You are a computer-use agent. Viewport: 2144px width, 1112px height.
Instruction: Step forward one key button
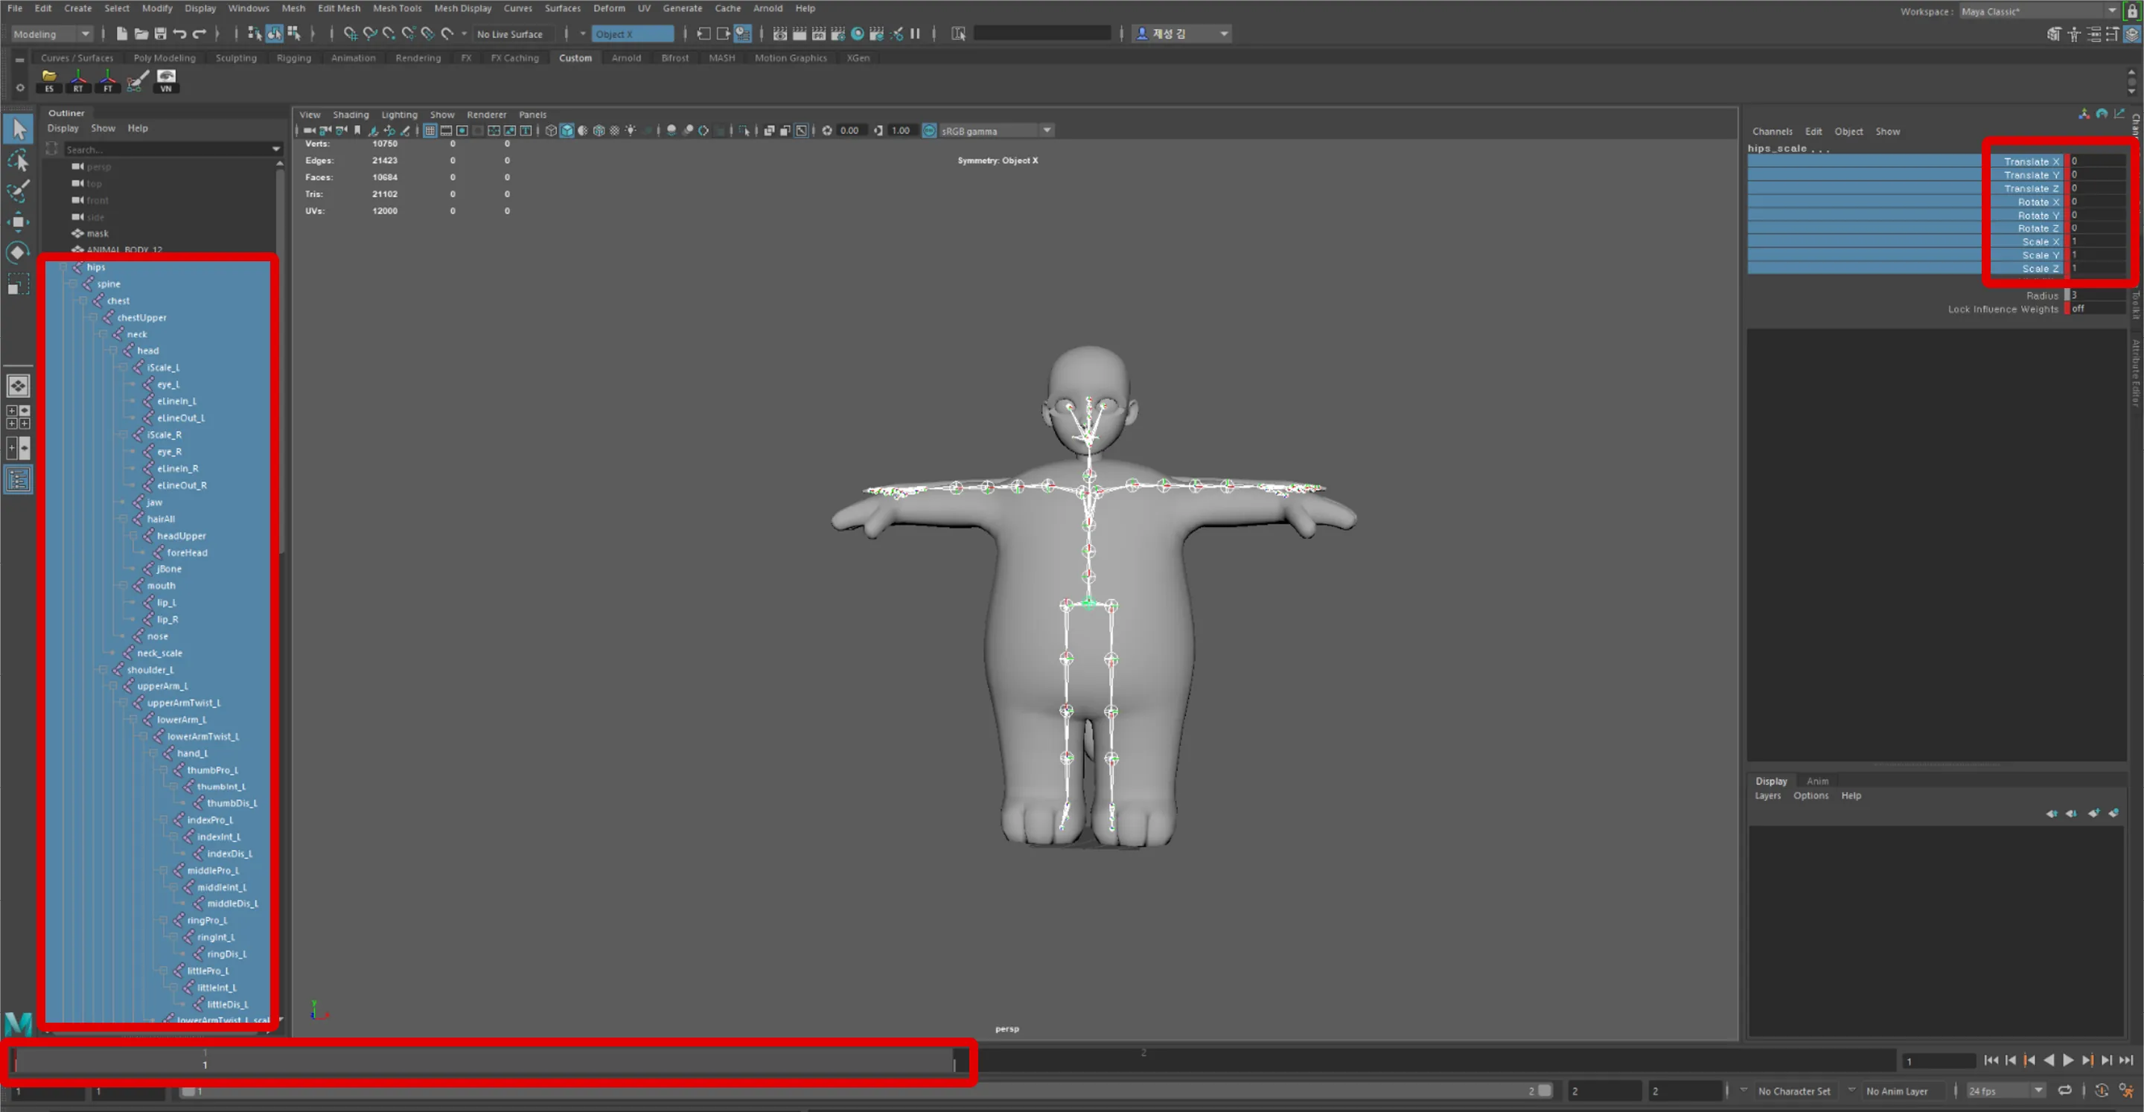(2087, 1060)
